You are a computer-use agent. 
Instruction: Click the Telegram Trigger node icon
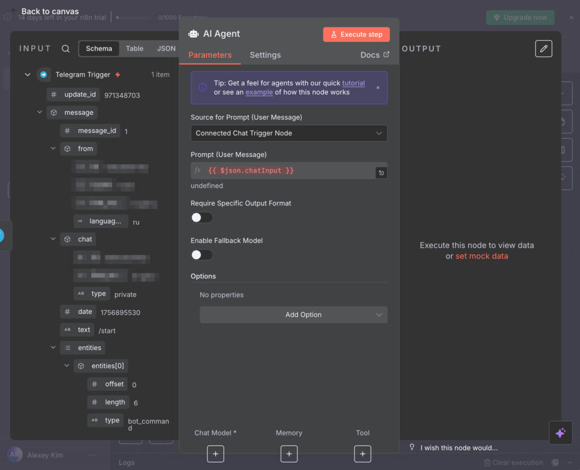pos(44,75)
